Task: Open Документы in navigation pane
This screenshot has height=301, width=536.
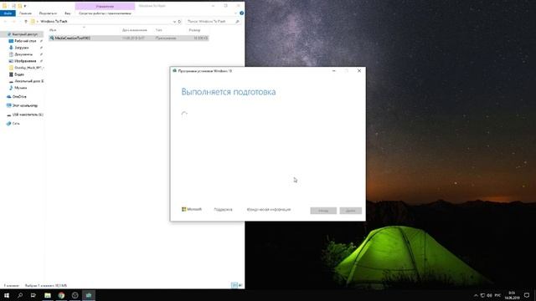Action: click(x=23, y=54)
